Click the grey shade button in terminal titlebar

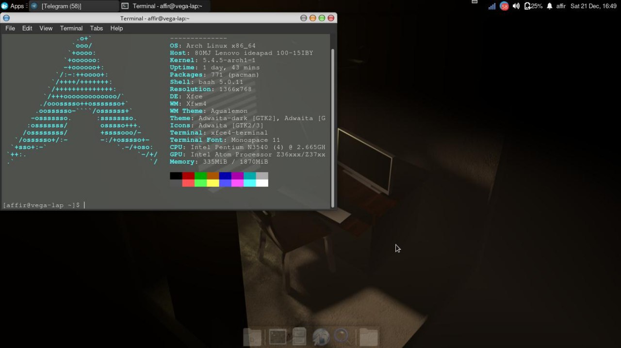[x=304, y=18]
